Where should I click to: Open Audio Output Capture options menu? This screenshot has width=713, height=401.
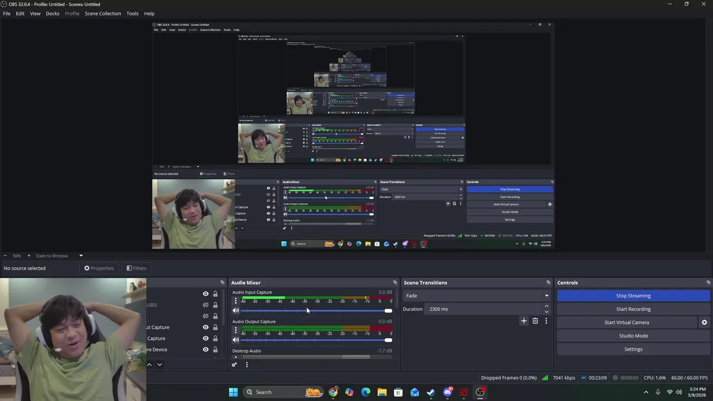click(235, 330)
